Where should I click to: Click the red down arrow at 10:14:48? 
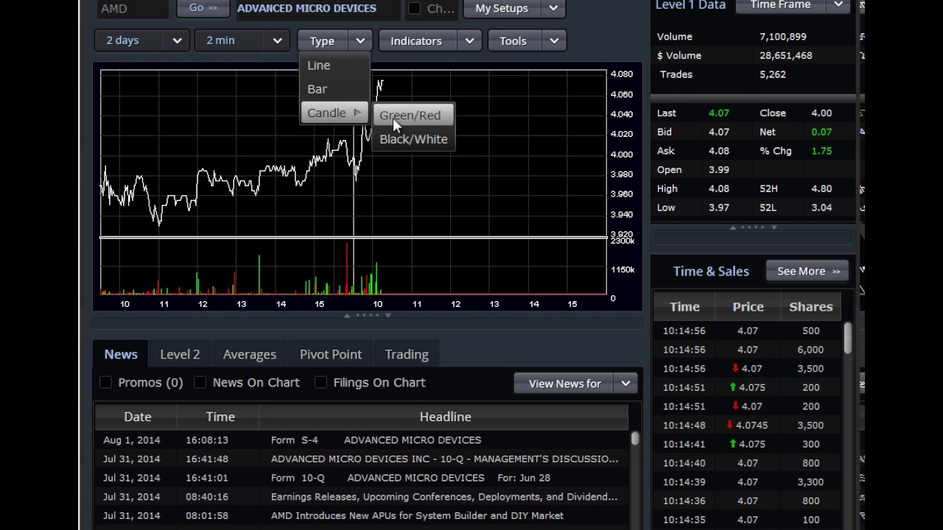(x=729, y=425)
